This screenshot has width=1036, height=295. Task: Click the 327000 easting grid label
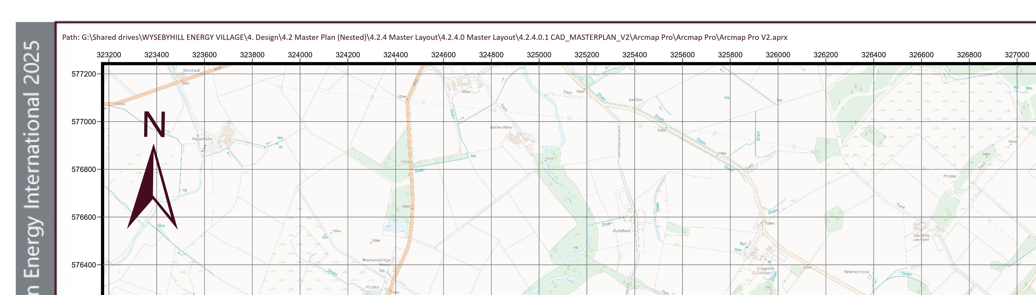[x=1017, y=55]
